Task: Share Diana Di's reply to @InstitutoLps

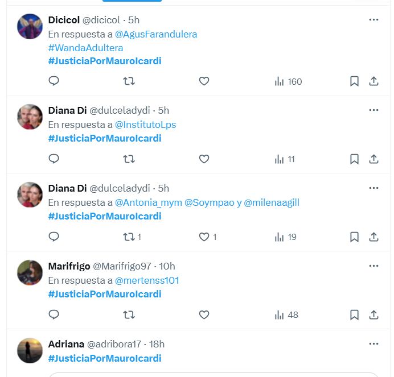Action: [374, 159]
